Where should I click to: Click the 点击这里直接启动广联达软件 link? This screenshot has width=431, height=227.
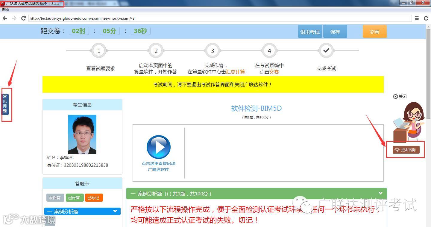[159, 166]
